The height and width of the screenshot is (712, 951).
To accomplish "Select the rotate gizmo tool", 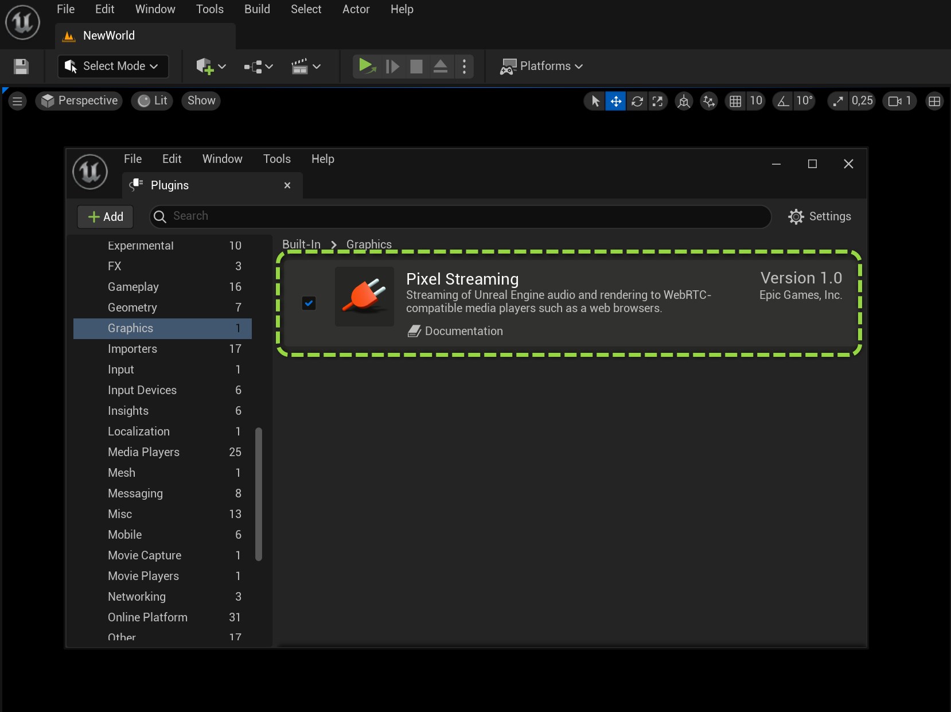I will coord(637,102).
